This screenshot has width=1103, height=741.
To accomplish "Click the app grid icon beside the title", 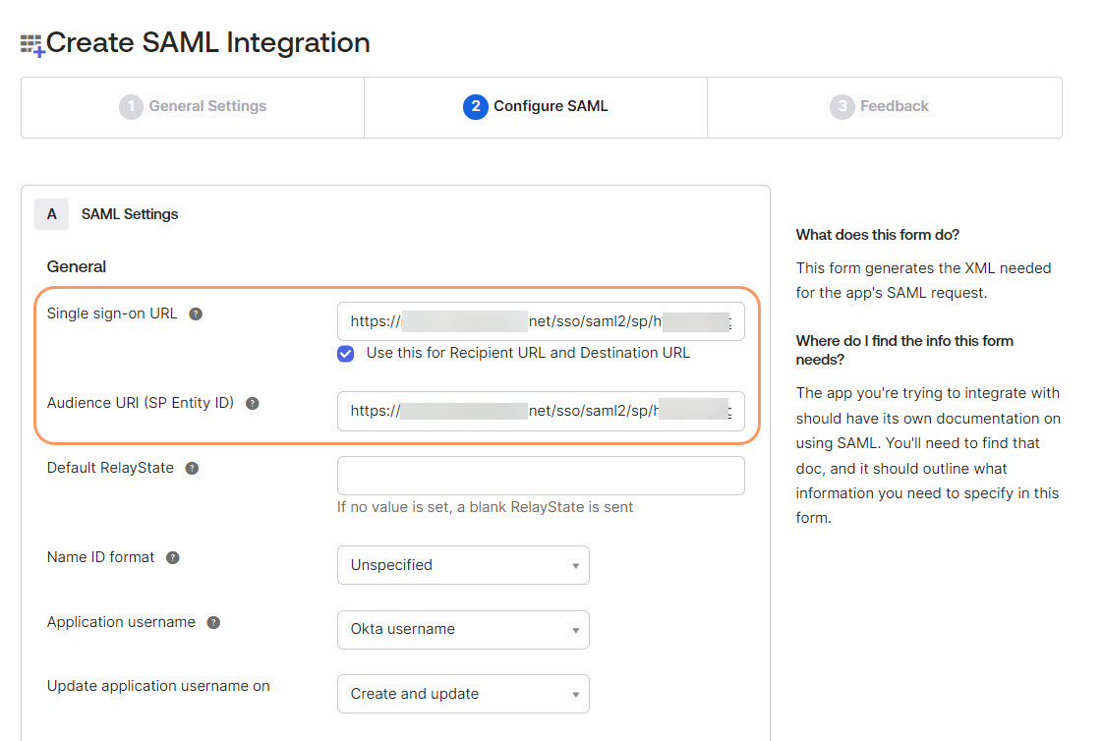I will point(32,45).
